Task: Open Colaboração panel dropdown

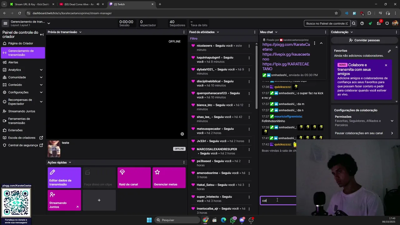Action: click(x=352, y=32)
